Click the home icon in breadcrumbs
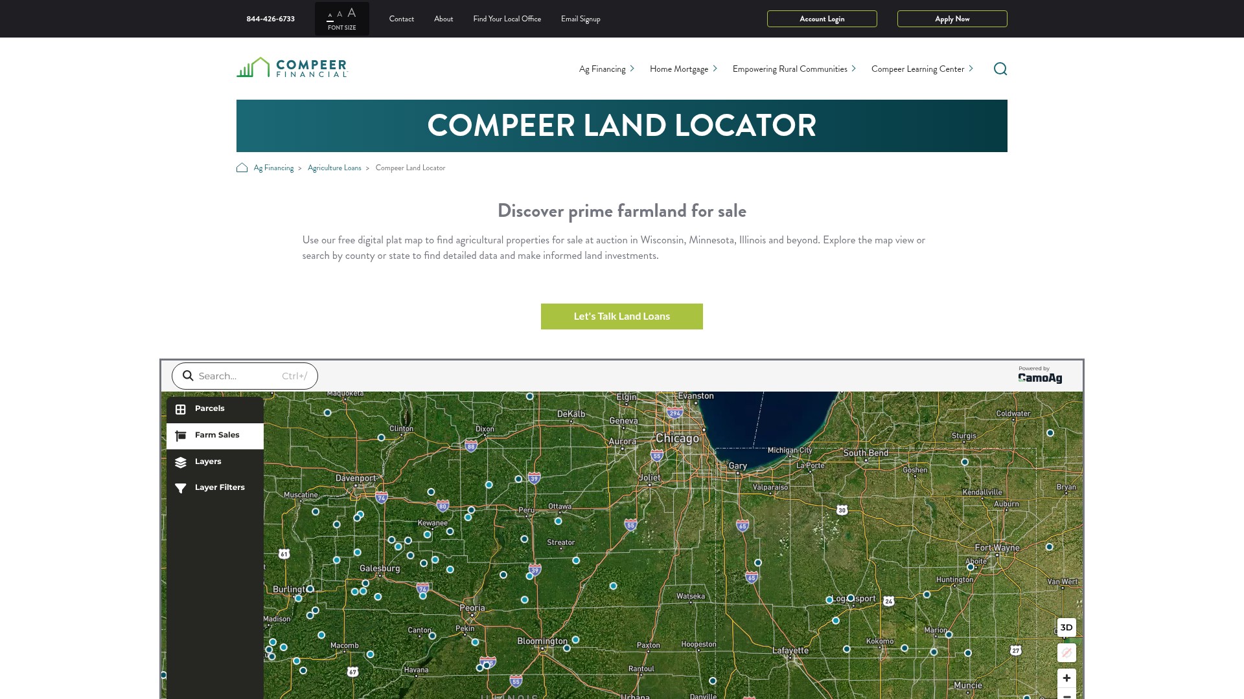1244x699 pixels. tap(242, 168)
